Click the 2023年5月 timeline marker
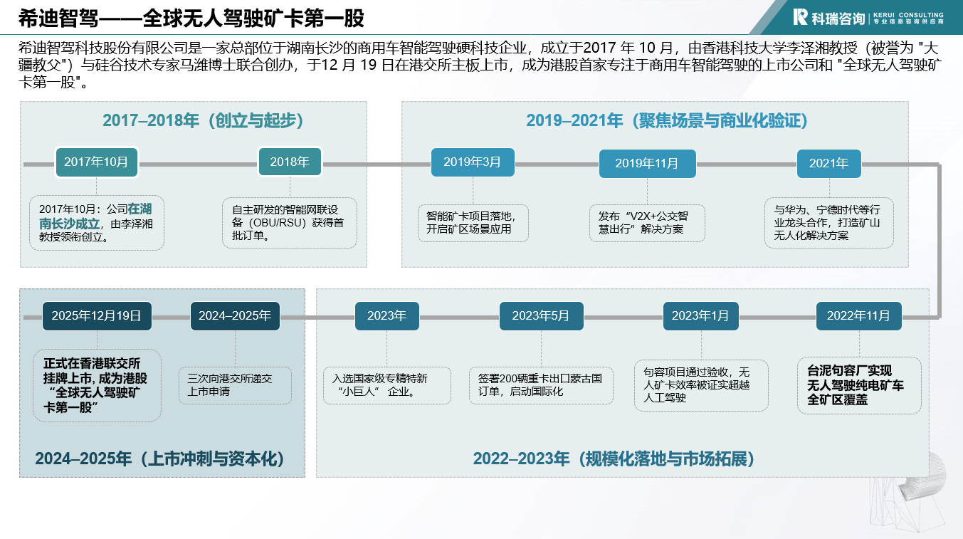This screenshot has height=539, width=963. coord(541,316)
